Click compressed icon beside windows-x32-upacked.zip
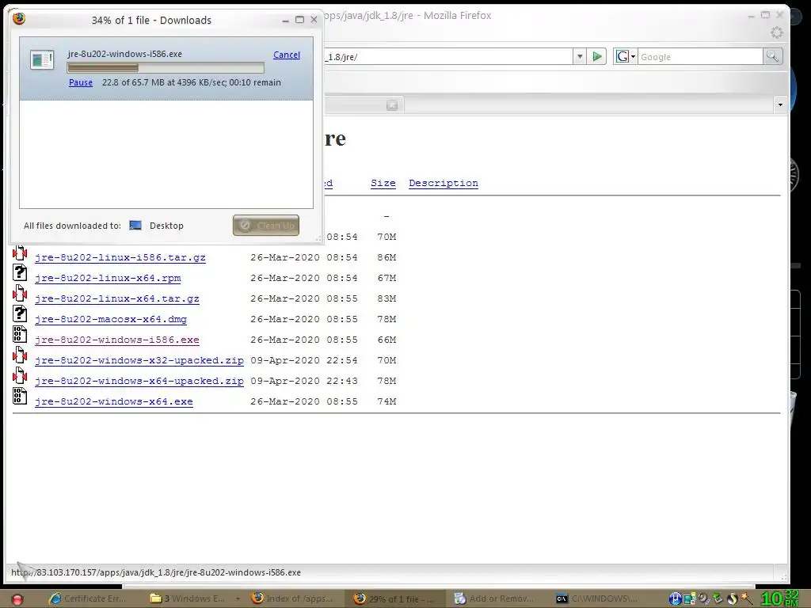The image size is (811, 608). point(20,355)
